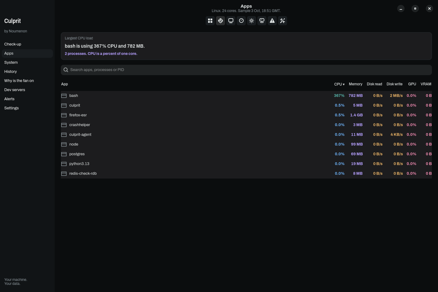The image size is (438, 292).
Task: Click the 2 MB/s disk write value
Action: point(396,96)
